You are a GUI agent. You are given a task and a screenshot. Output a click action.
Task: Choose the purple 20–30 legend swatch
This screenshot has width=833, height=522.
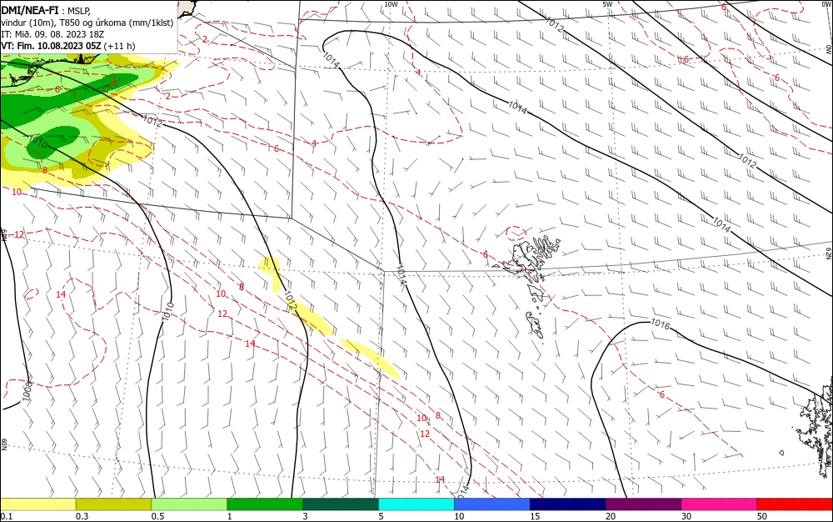(643, 504)
